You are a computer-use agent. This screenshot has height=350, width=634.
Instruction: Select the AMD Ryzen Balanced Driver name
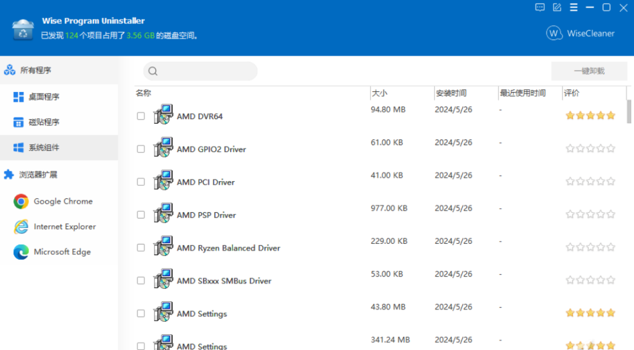click(228, 248)
